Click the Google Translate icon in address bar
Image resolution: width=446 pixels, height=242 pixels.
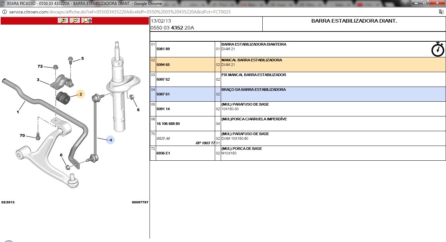pos(441,12)
